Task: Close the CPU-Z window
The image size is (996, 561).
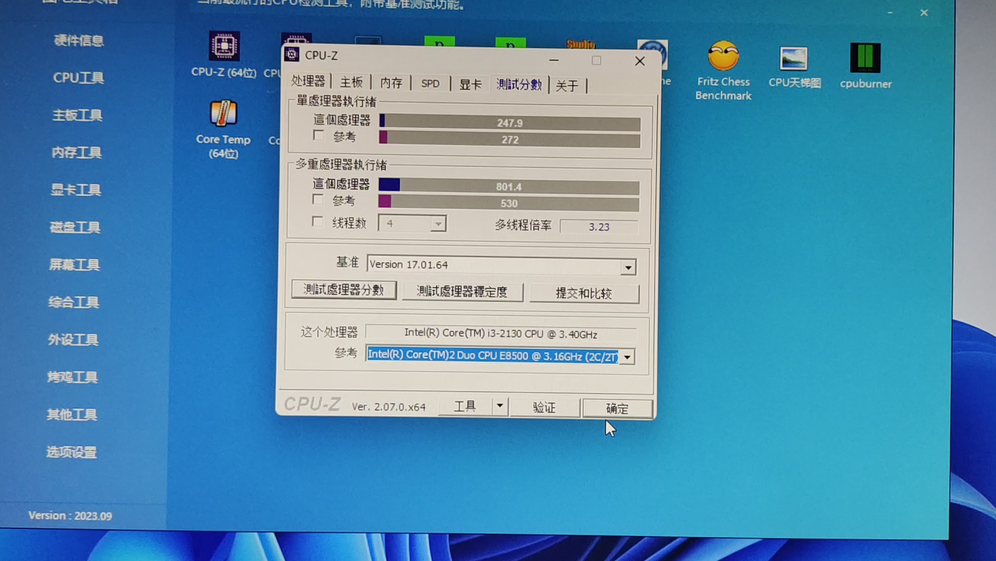Action: click(640, 61)
